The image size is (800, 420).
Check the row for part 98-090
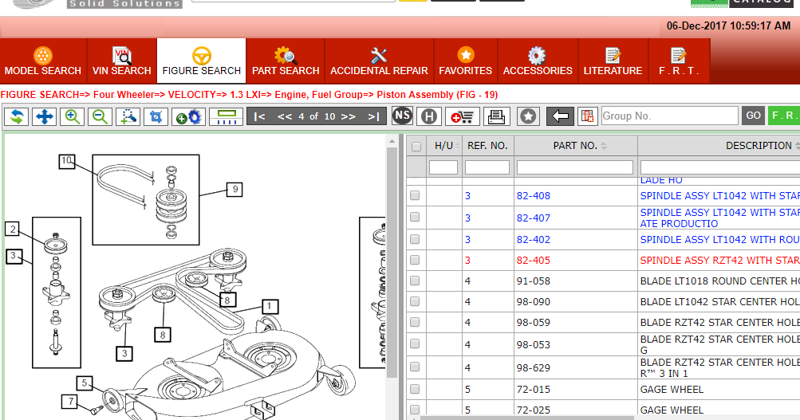(x=415, y=302)
